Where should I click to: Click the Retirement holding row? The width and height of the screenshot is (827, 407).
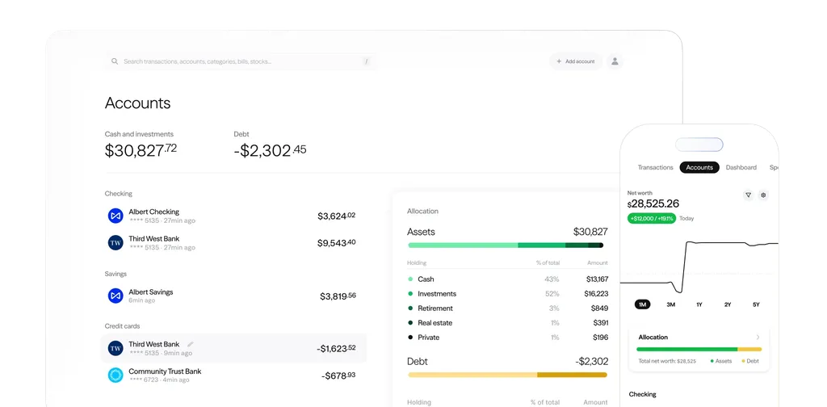(507, 308)
